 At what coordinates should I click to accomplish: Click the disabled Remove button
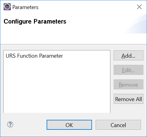[x=128, y=84]
